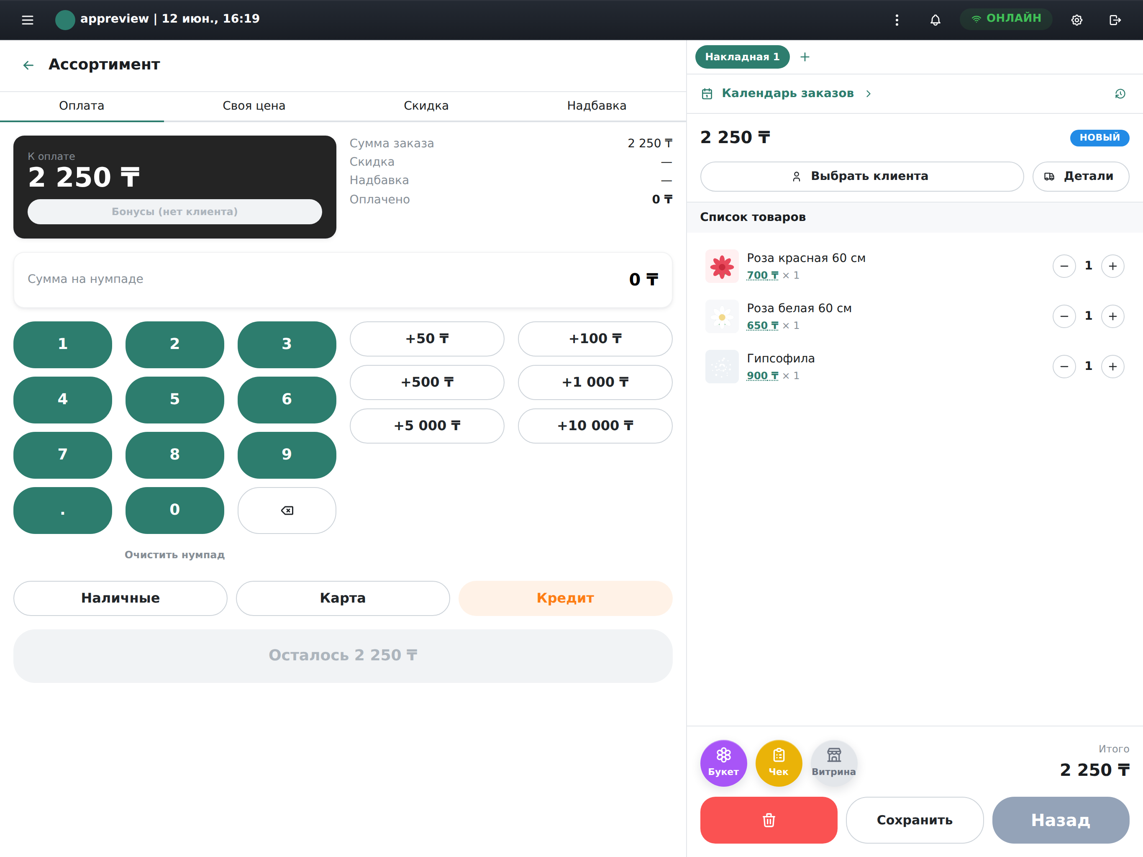
Task: Decrease quantity of Роза белая 60 см
Action: pos(1064,316)
